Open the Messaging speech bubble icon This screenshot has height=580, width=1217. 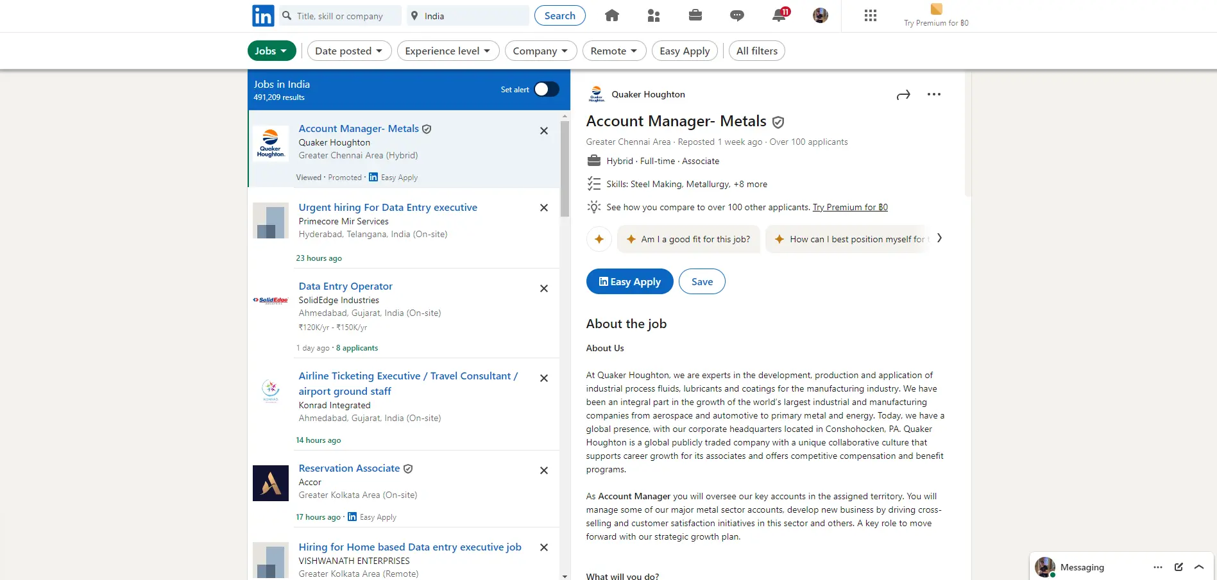click(x=737, y=15)
